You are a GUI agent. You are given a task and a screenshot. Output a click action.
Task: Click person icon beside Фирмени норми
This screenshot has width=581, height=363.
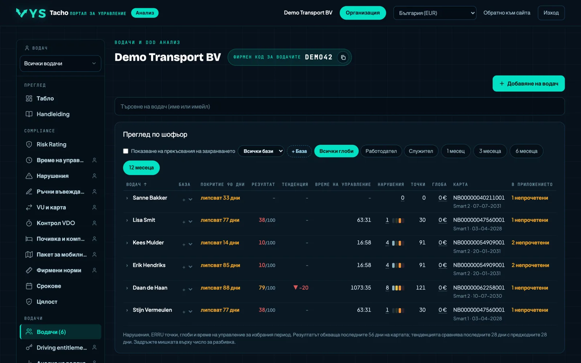pyautogui.click(x=94, y=270)
